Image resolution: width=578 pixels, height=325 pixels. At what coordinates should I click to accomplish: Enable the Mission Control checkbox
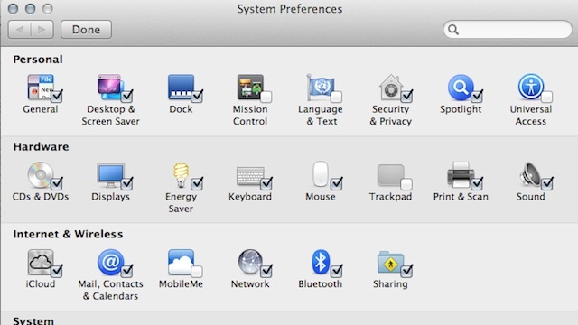pos(266,97)
